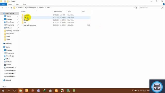Go back with the Back arrow
Screen dimensions: 165x93
point(2,8)
